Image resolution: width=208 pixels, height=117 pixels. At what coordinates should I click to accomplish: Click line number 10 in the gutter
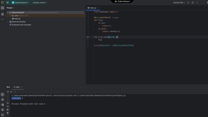(x=88, y=37)
